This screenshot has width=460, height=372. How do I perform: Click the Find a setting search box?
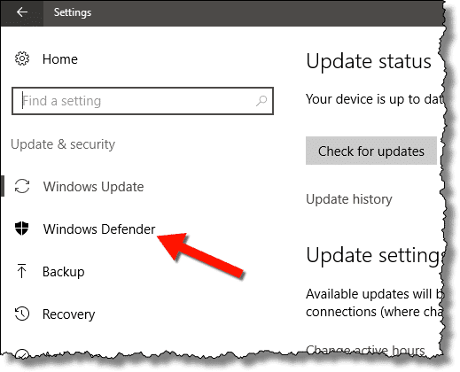(x=143, y=101)
